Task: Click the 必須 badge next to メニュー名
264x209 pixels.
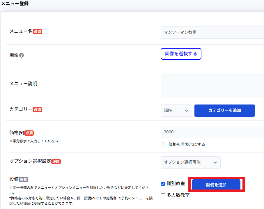Action: pyautogui.click(x=37, y=32)
